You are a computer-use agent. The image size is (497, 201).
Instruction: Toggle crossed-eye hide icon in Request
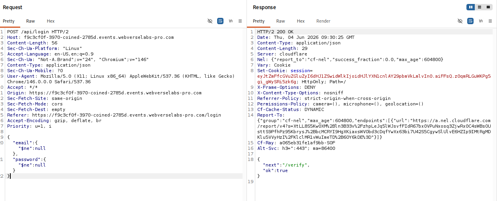pos(210,21)
